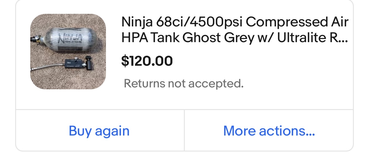The height and width of the screenshot is (166, 369).
Task: Open the More actions menu
Action: pos(269,130)
